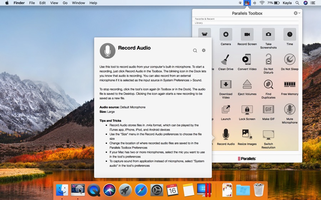Screen dimensions: 321x200
Task: Open the Edit menu
Action: pyautogui.click(x=42, y=3)
